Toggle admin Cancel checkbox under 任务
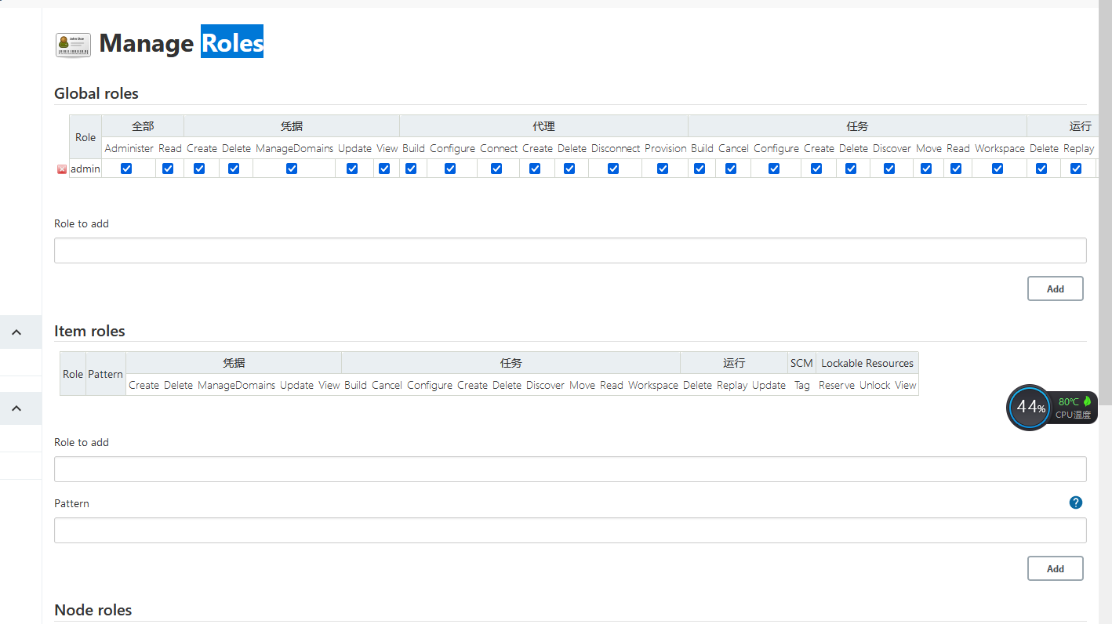Screen dimensions: 1112x624 click(x=731, y=169)
